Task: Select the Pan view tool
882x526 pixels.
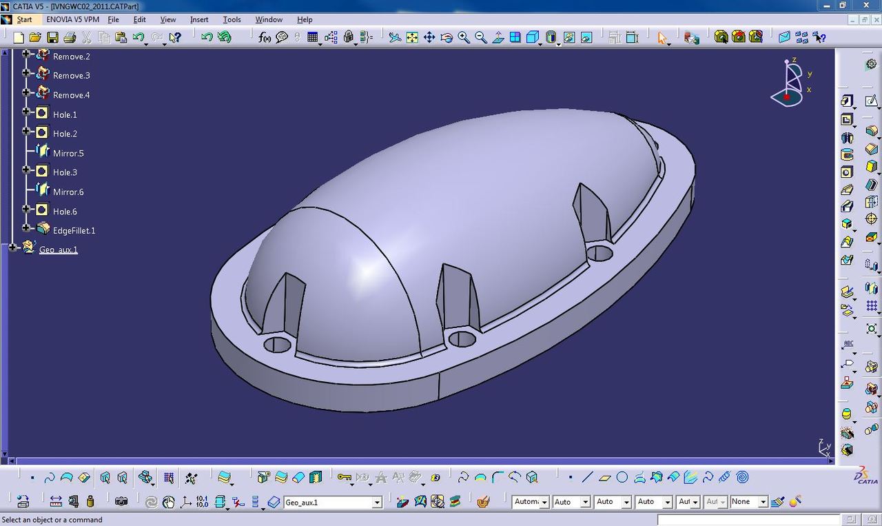Action: [429, 37]
